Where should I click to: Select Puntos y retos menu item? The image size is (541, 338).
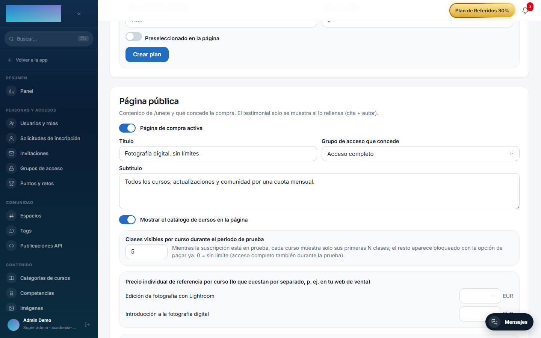tap(49, 184)
